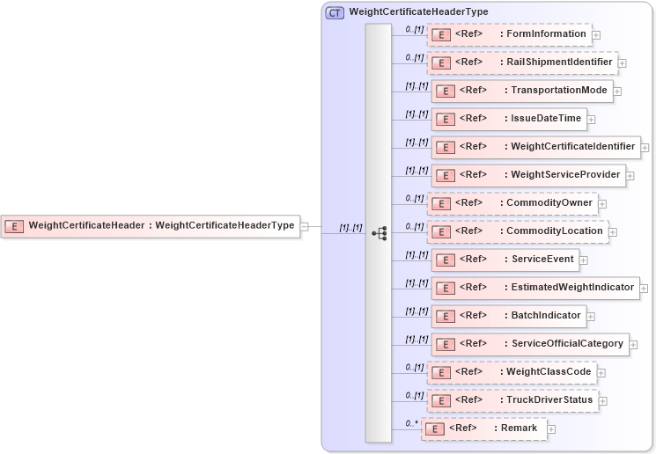Viewport: 656px width, 454px height.
Task: Select the ': CommodityLocation' label
Action: tap(551, 231)
